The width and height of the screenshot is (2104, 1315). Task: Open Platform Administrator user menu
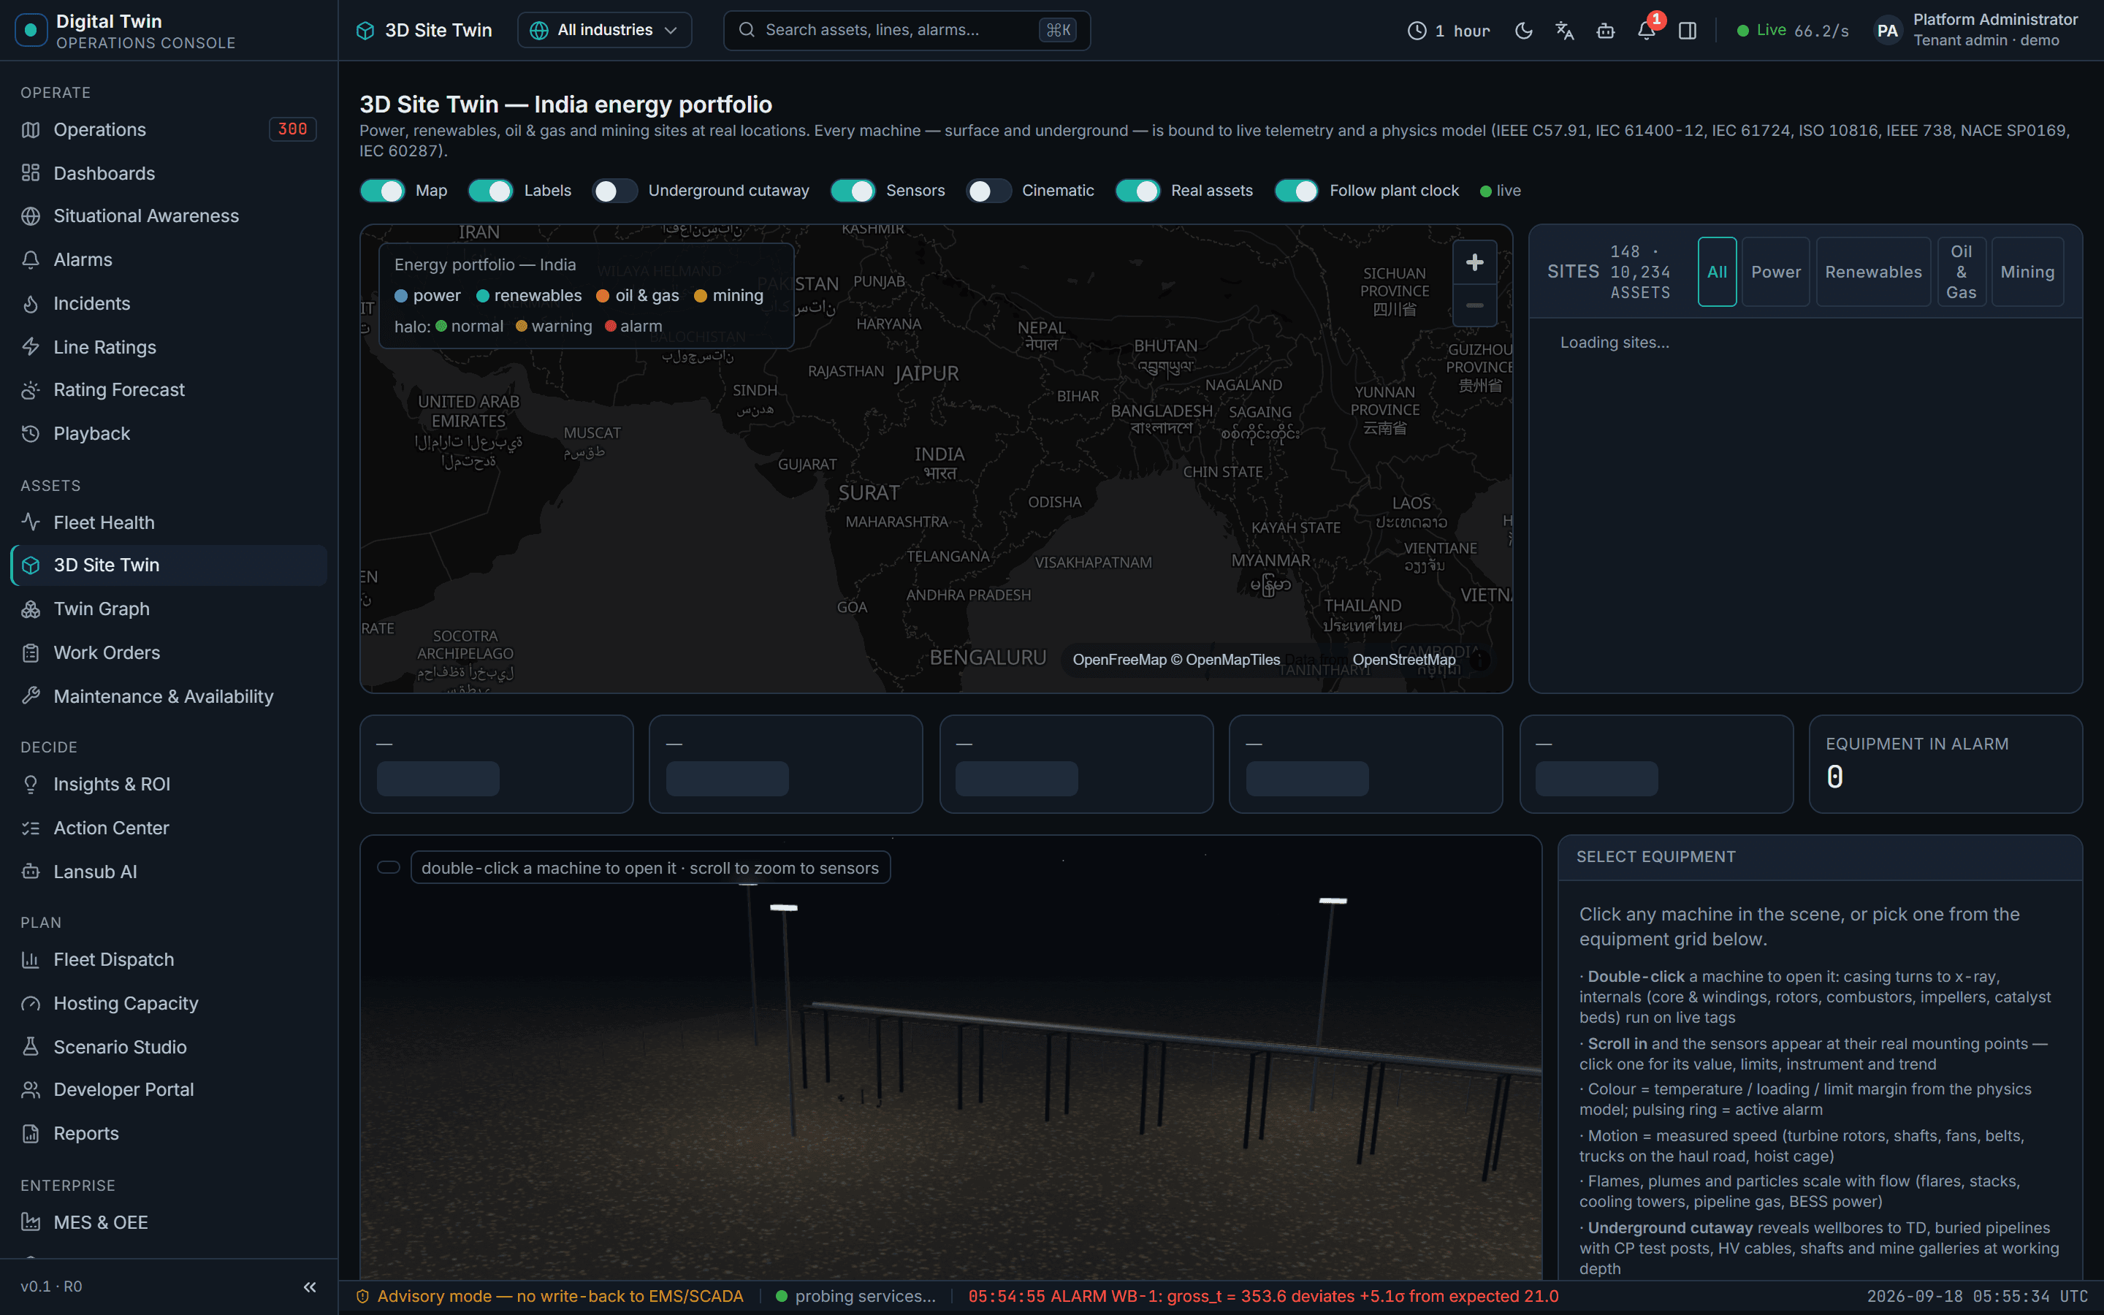1975,31
